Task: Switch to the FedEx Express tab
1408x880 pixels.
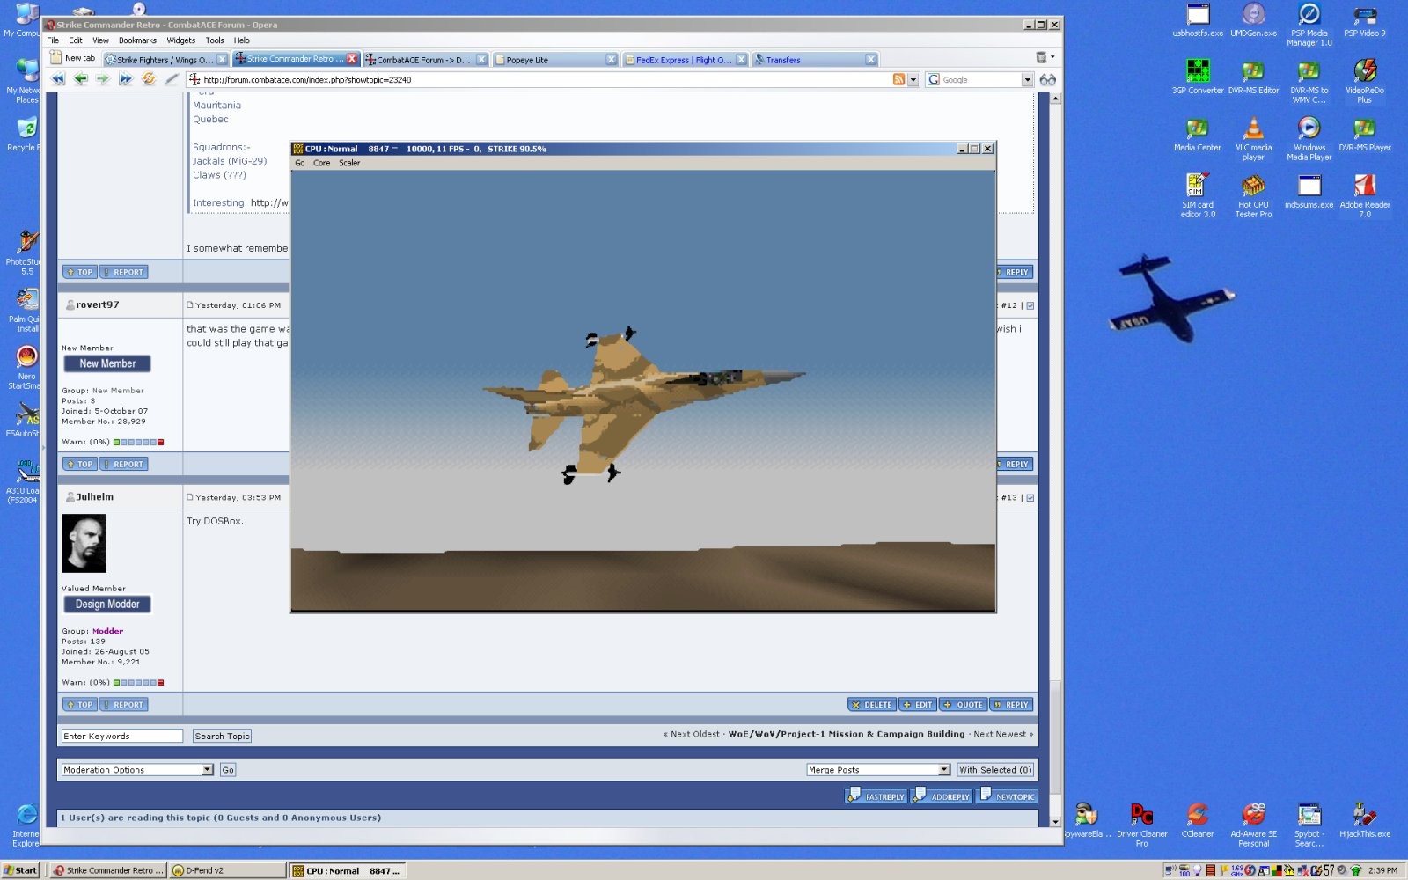Action: [x=684, y=60]
